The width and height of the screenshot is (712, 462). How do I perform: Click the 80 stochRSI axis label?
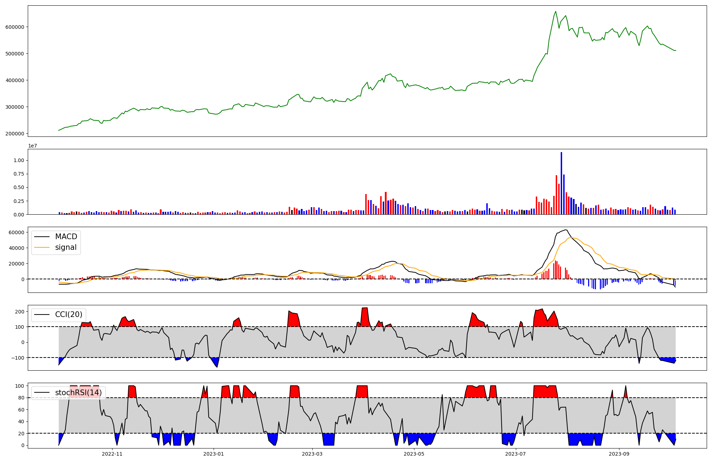click(x=22, y=398)
